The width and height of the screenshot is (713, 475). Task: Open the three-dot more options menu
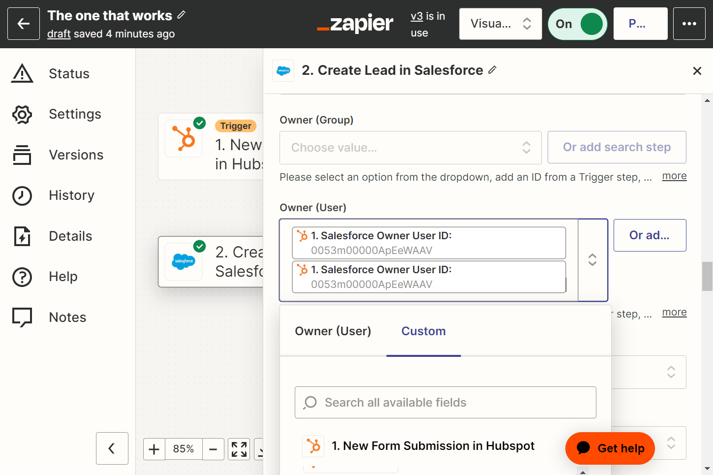pyautogui.click(x=689, y=24)
